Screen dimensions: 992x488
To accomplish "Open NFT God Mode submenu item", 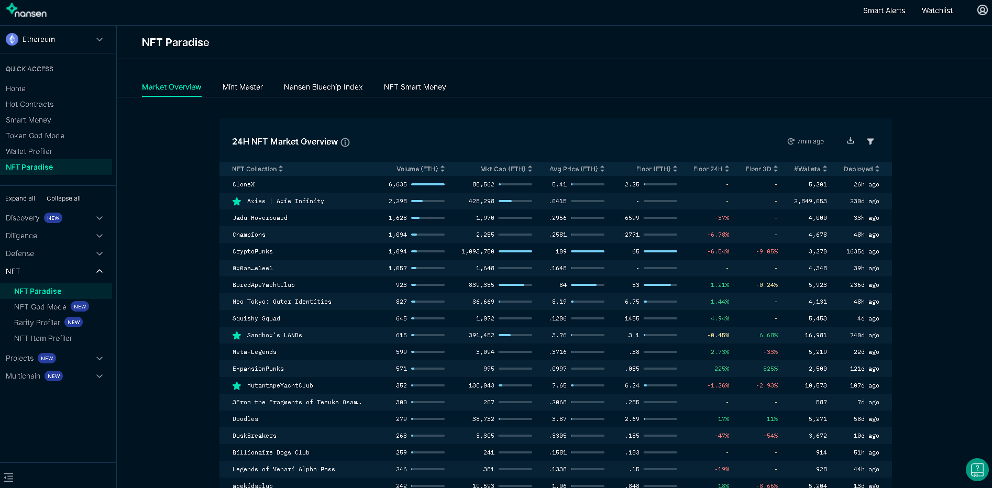I will pos(40,307).
